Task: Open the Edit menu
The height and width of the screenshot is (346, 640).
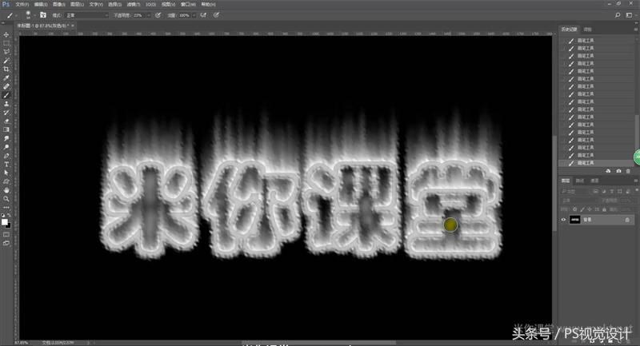Action: click(x=41, y=4)
